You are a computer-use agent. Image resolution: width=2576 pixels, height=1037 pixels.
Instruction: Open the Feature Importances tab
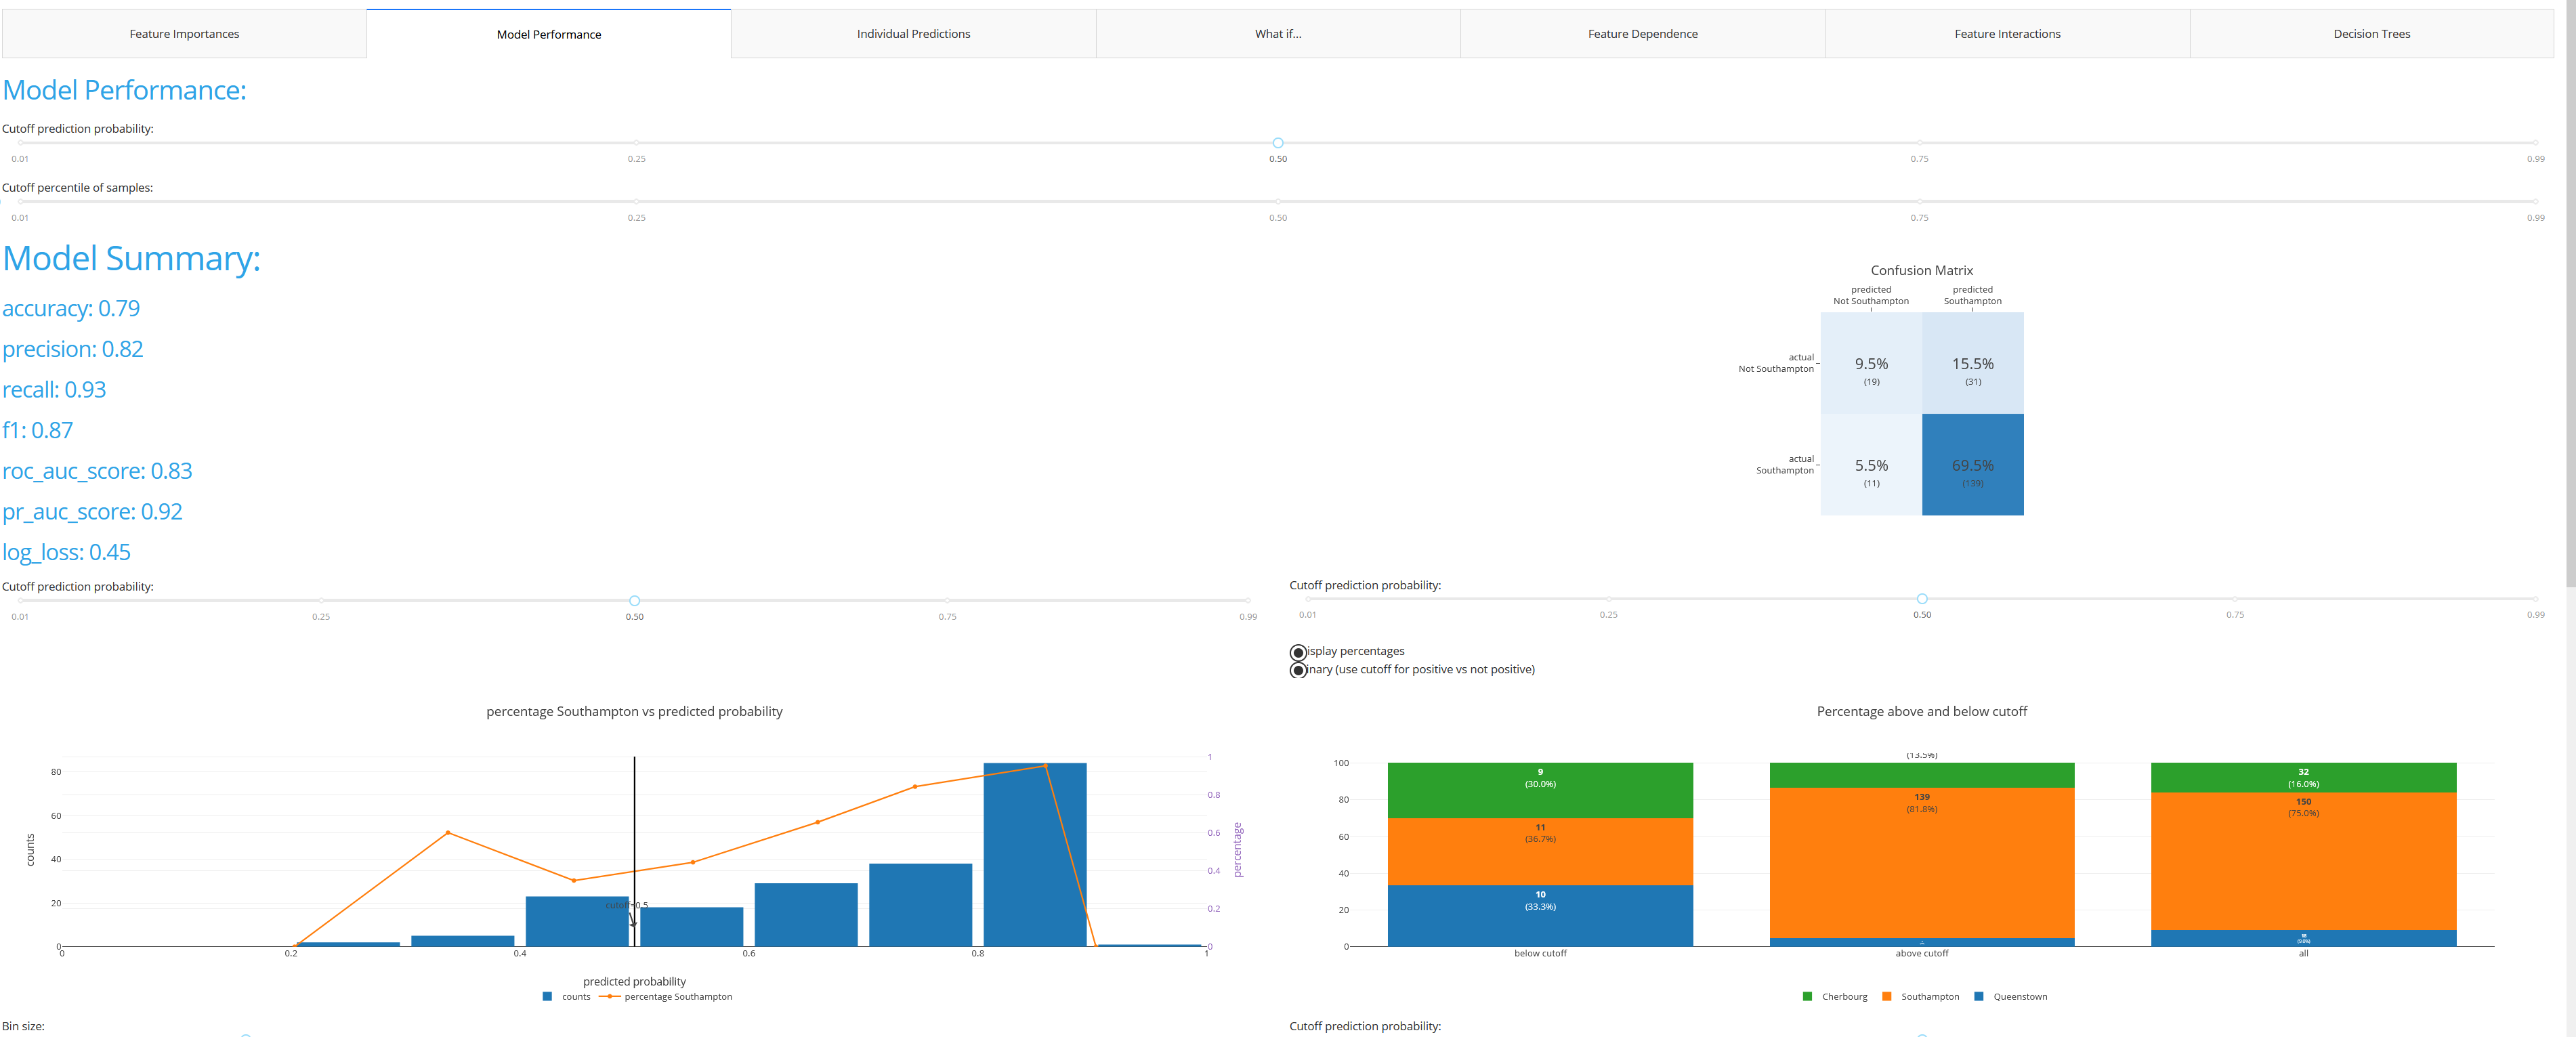(184, 34)
